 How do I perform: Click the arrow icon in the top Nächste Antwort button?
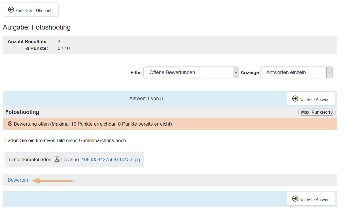[x=295, y=99]
